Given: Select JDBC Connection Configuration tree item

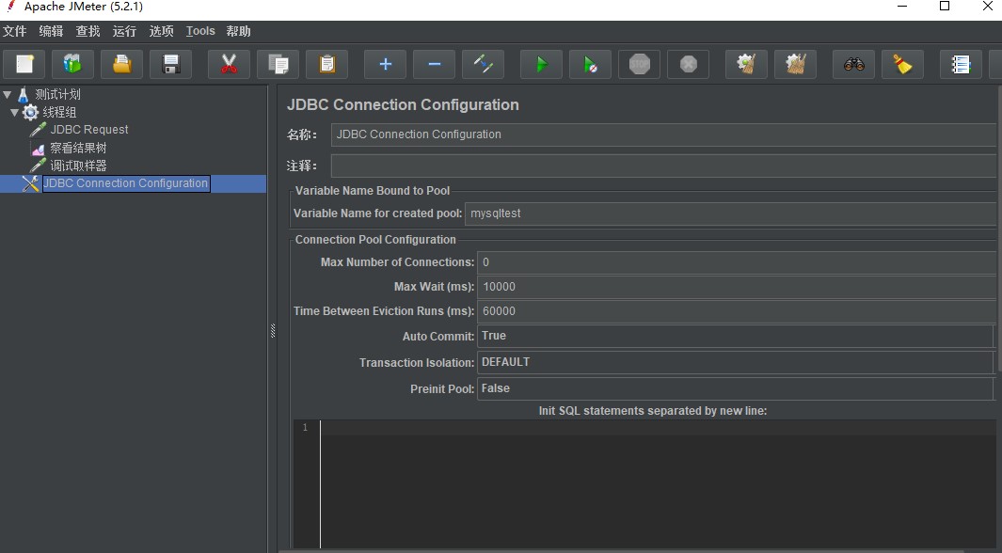Looking at the screenshot, I should coord(125,183).
